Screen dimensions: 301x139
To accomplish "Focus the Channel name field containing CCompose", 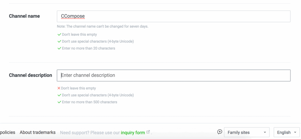I will click(173, 16).
